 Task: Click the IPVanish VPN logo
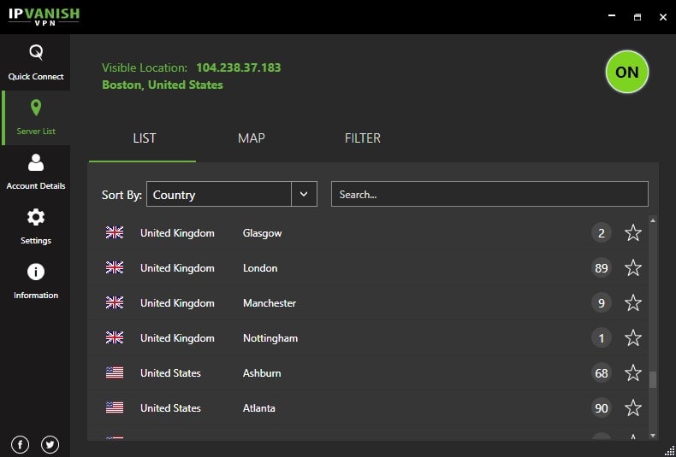tap(44, 16)
